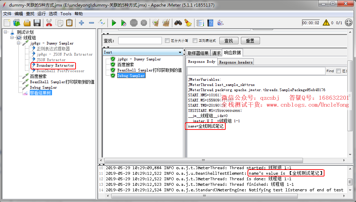356x202 pixels.
Task: Open Help with question mark icon
Action: [x=210, y=23]
